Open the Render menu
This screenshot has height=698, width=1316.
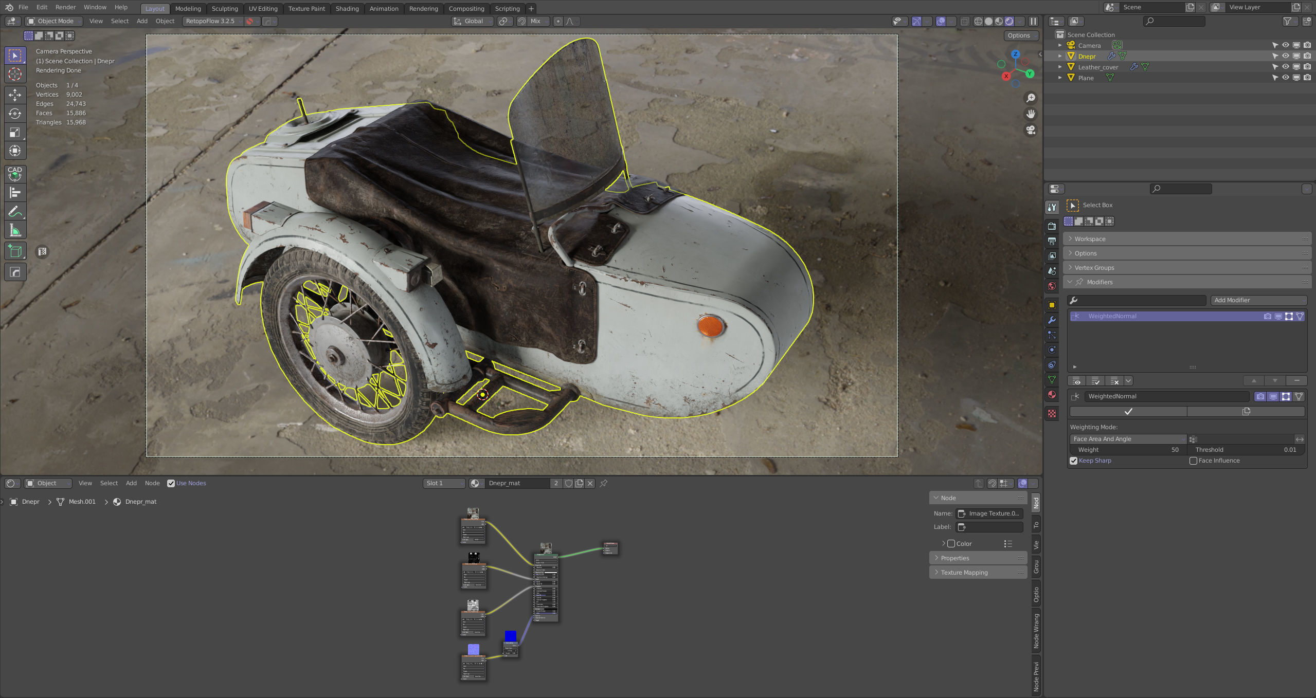(65, 7)
